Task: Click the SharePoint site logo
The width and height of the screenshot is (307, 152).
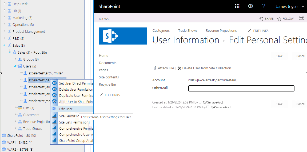Action: (x=123, y=36)
